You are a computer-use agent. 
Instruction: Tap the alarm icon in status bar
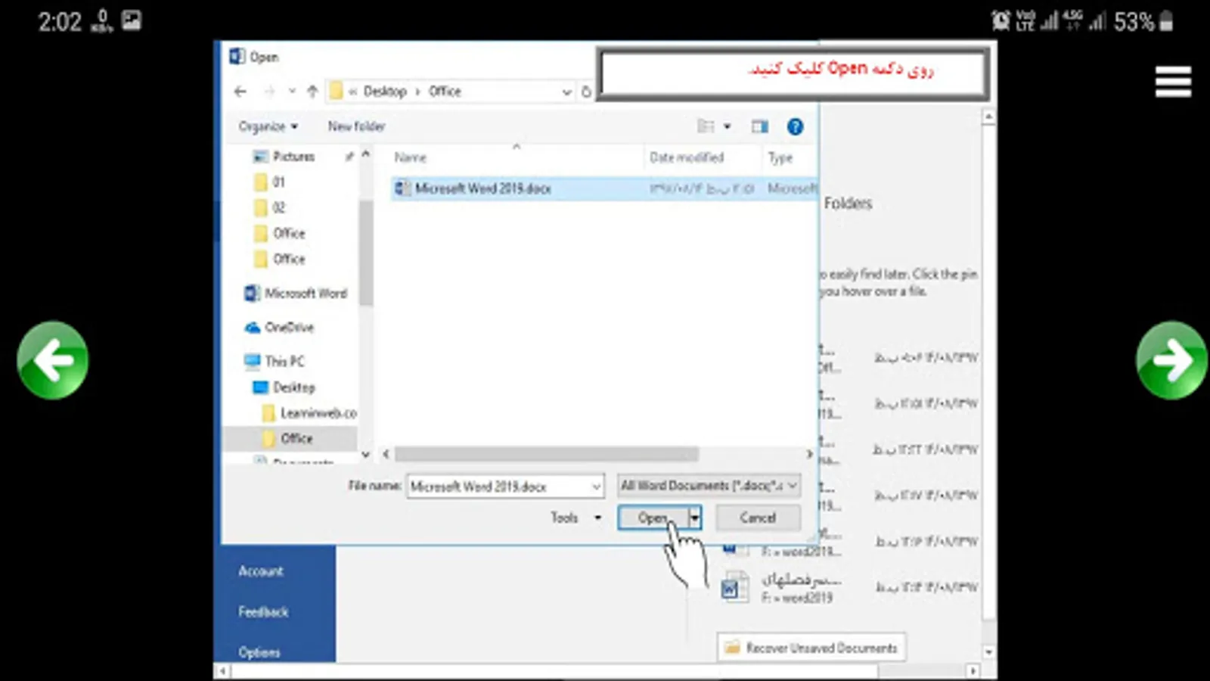[1001, 20]
